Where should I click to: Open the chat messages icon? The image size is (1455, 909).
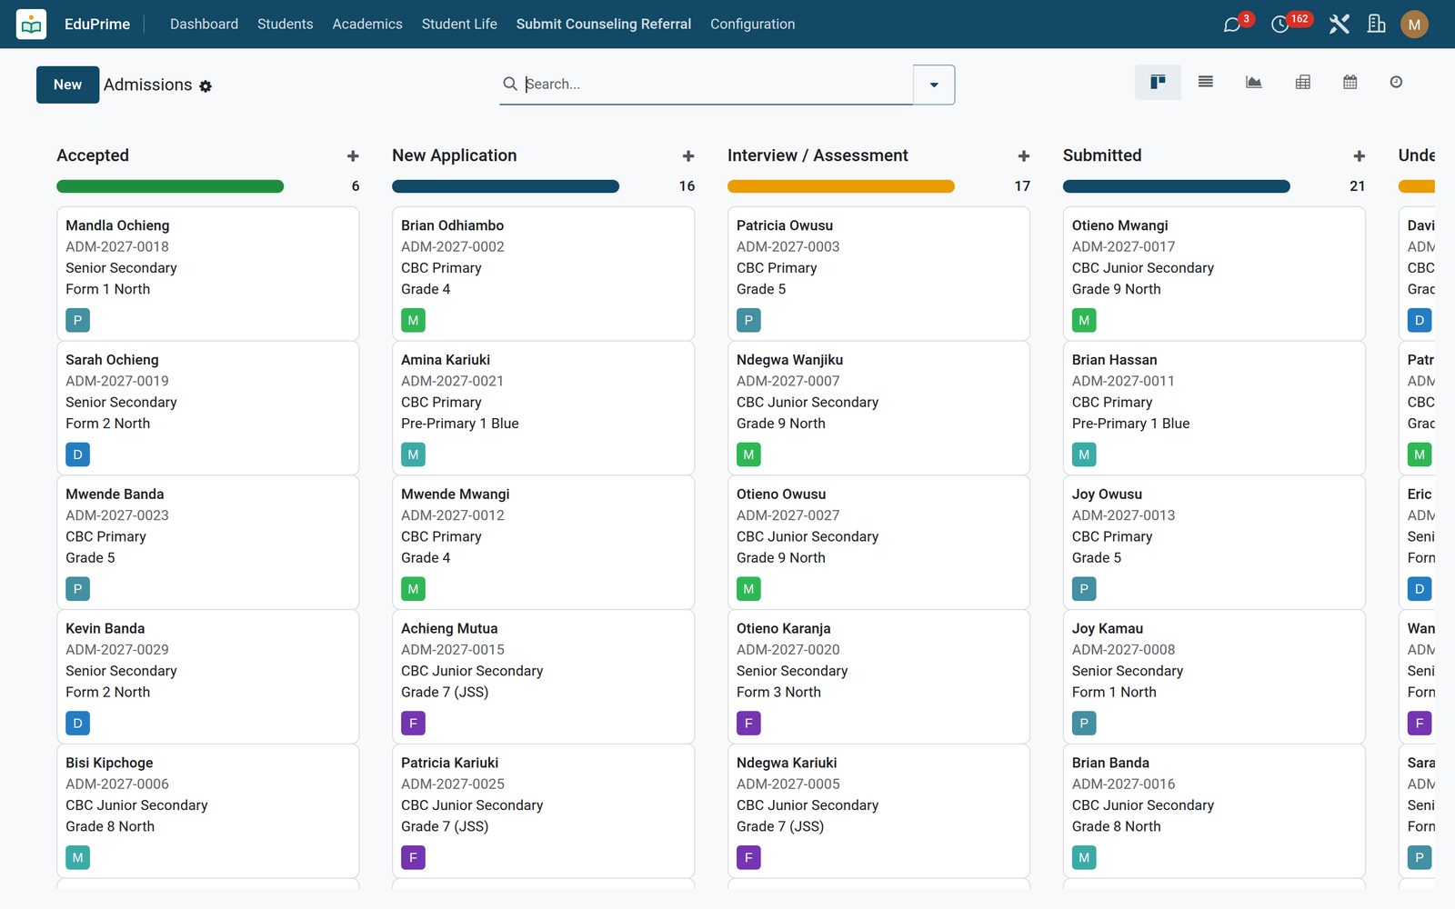pyautogui.click(x=1232, y=25)
